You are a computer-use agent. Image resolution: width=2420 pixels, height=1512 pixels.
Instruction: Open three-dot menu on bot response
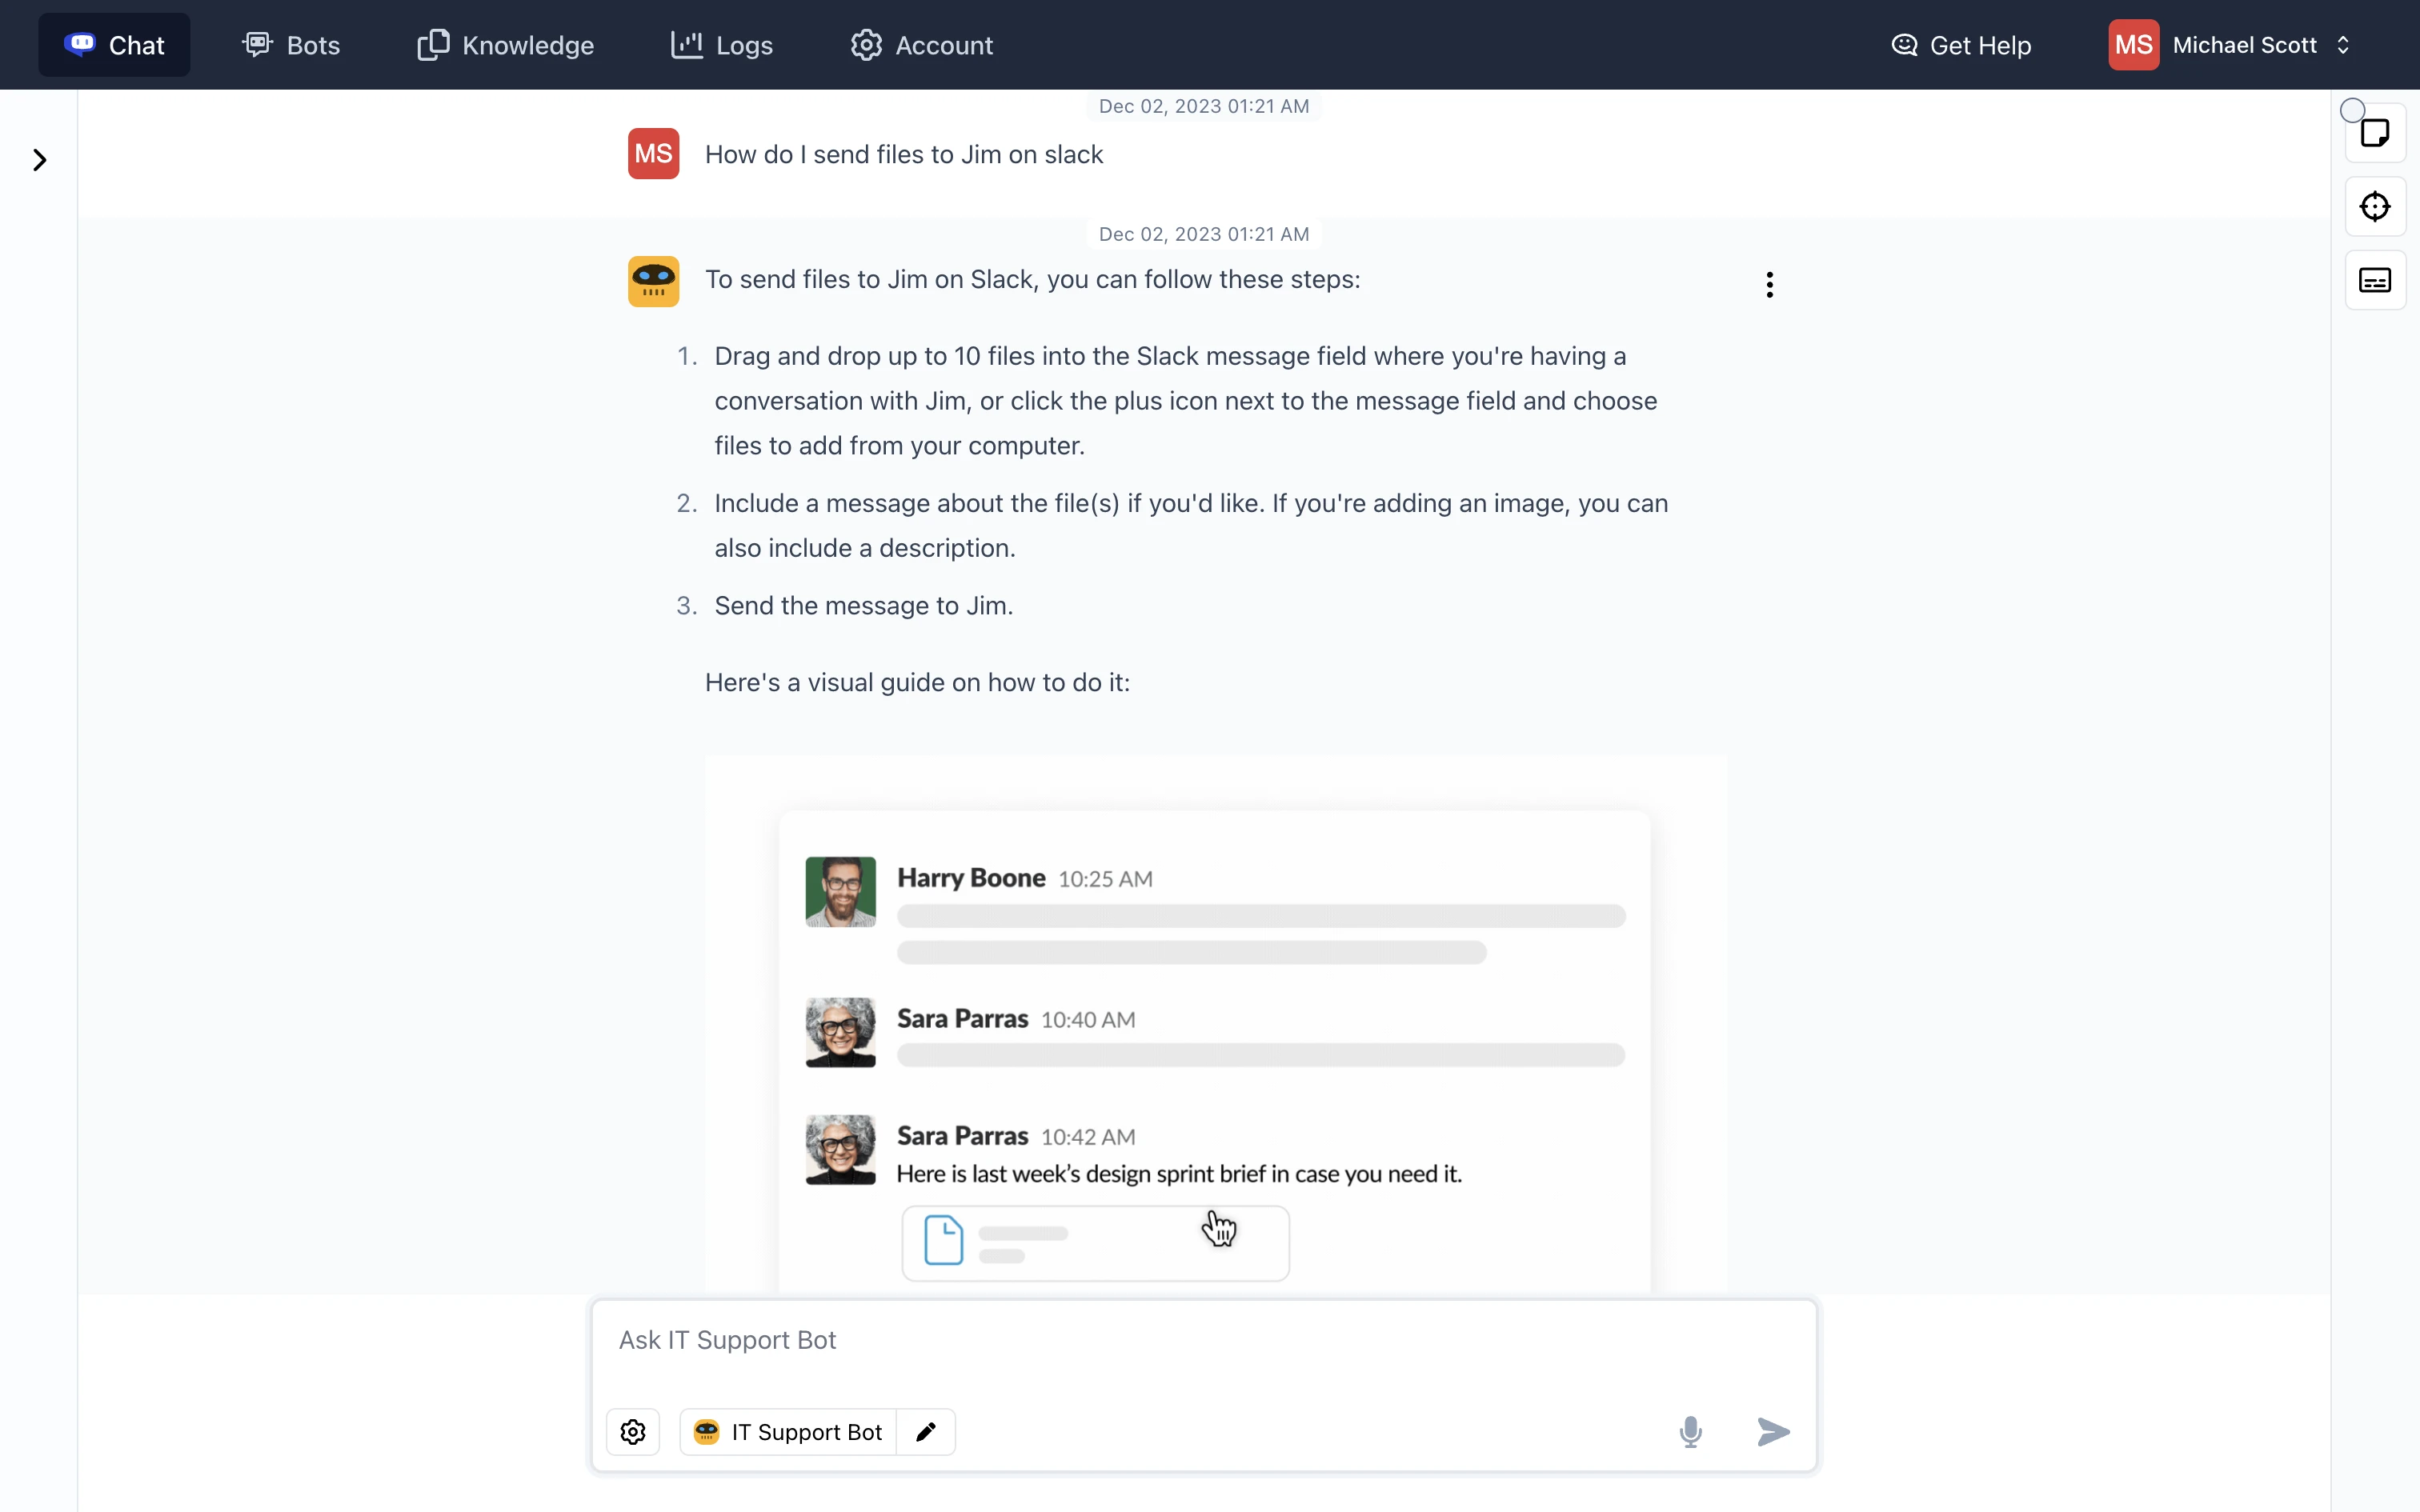[1769, 285]
